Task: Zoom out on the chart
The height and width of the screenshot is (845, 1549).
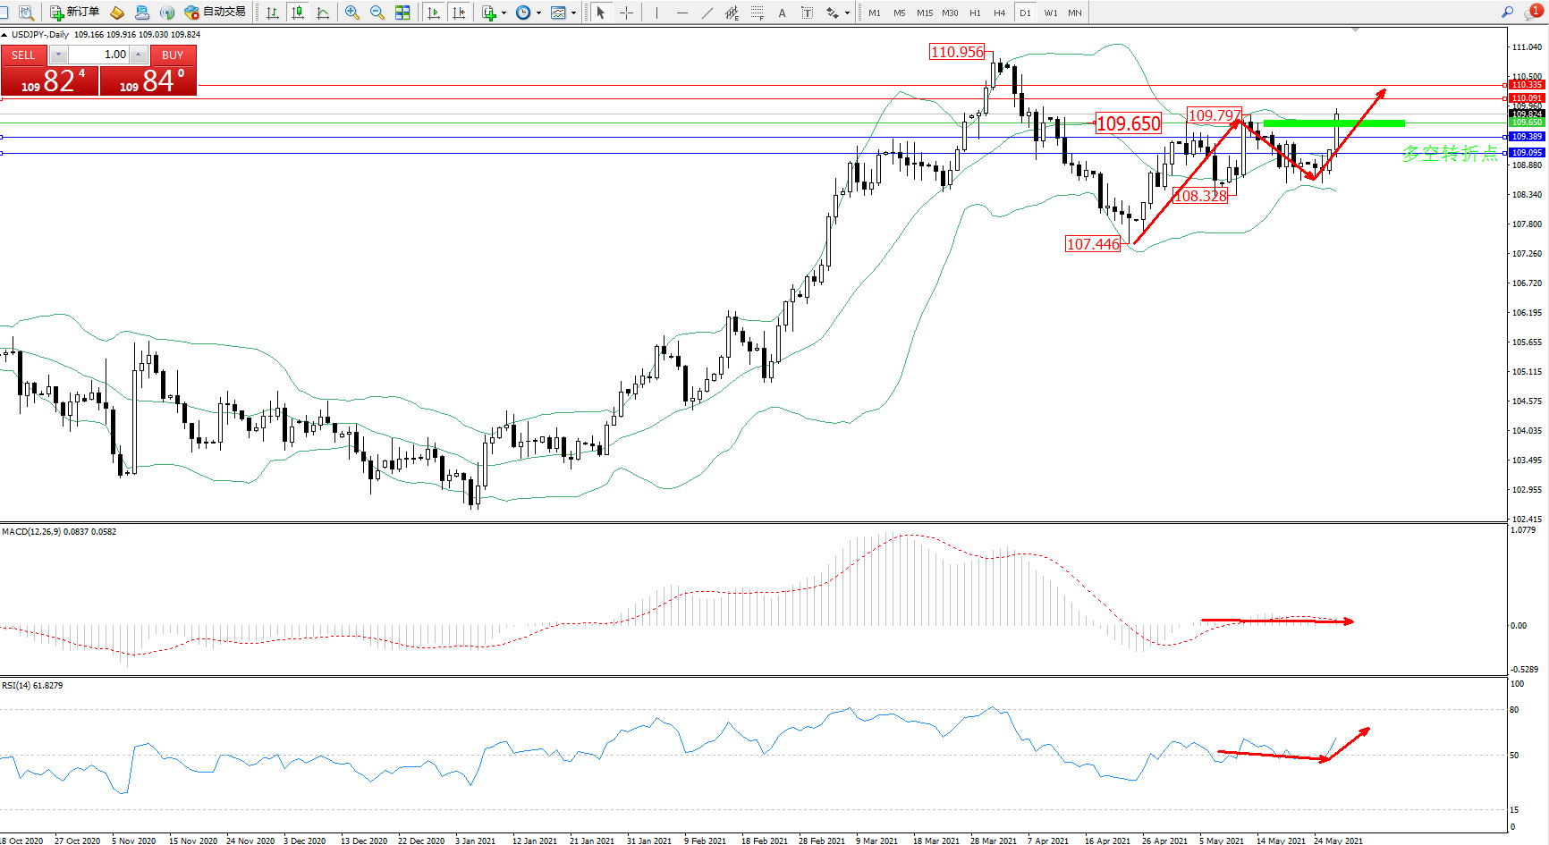Action: tap(377, 13)
